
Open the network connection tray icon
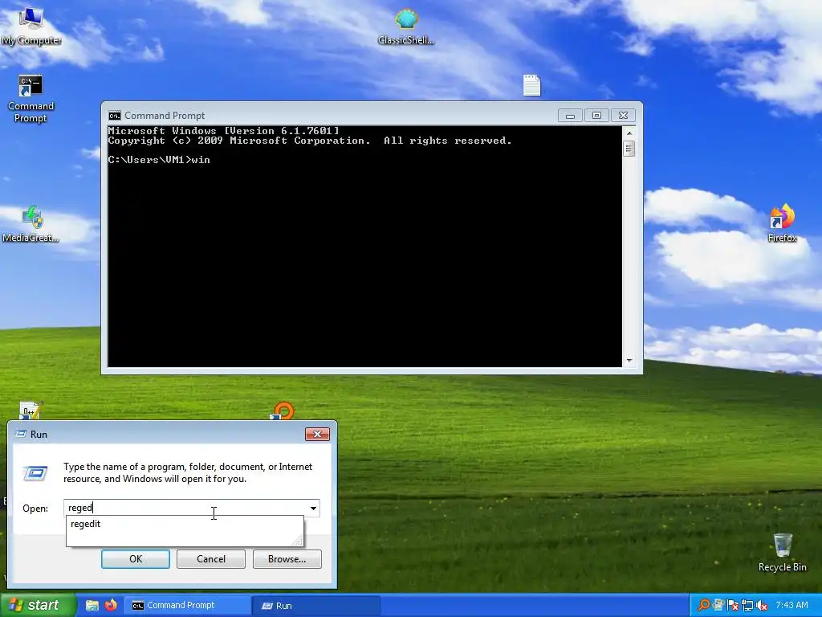pos(747,606)
